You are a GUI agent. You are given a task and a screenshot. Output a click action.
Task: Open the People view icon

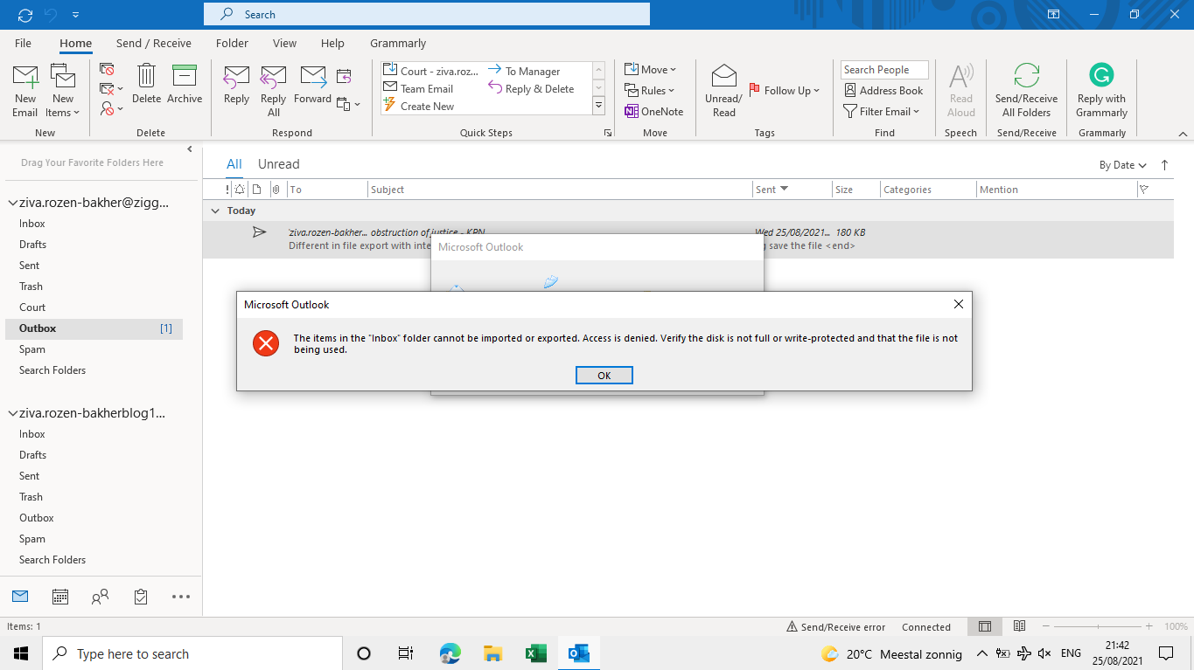(x=101, y=597)
